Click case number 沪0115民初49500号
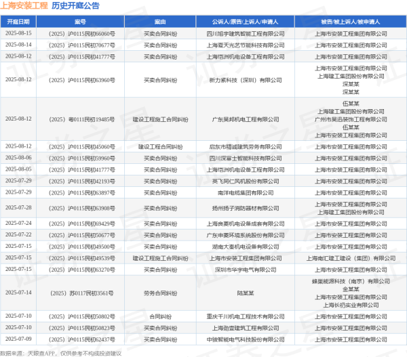Viewport: 407px width, 357px height. tap(82, 247)
